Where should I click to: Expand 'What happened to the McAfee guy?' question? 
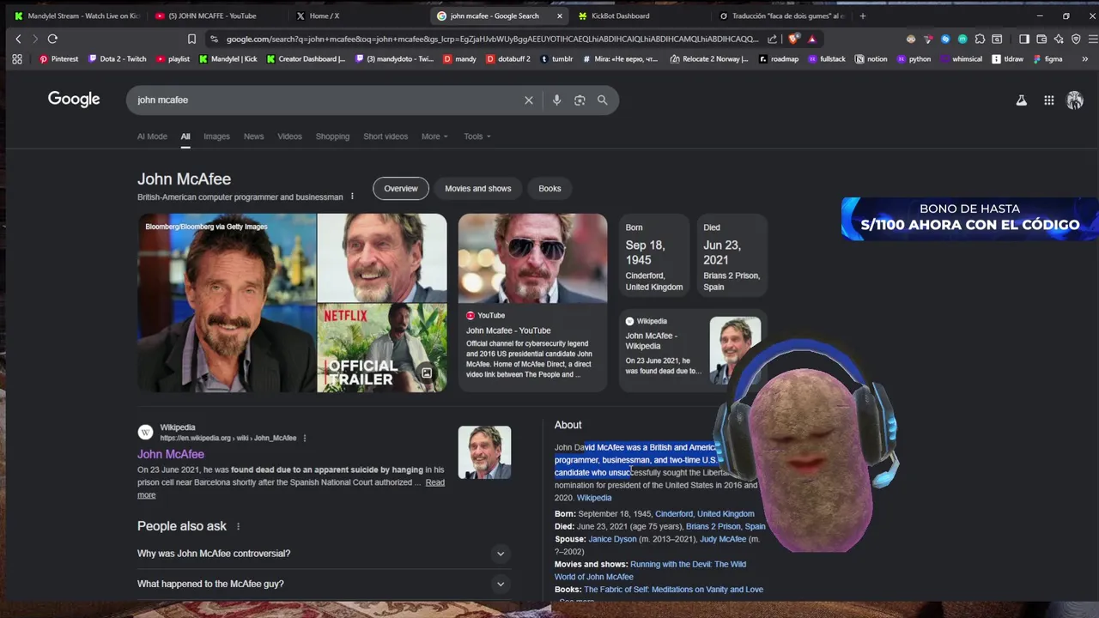pos(324,584)
